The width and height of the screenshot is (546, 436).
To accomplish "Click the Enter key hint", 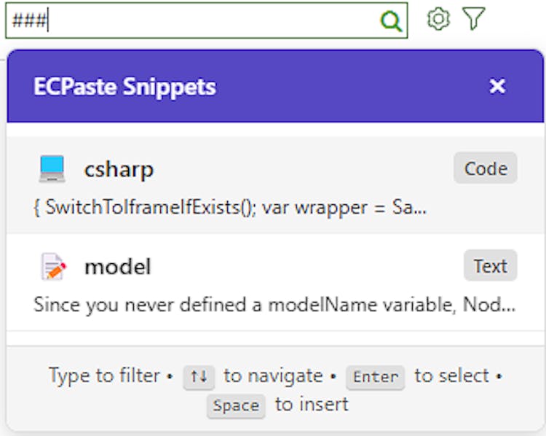I will point(376,377).
